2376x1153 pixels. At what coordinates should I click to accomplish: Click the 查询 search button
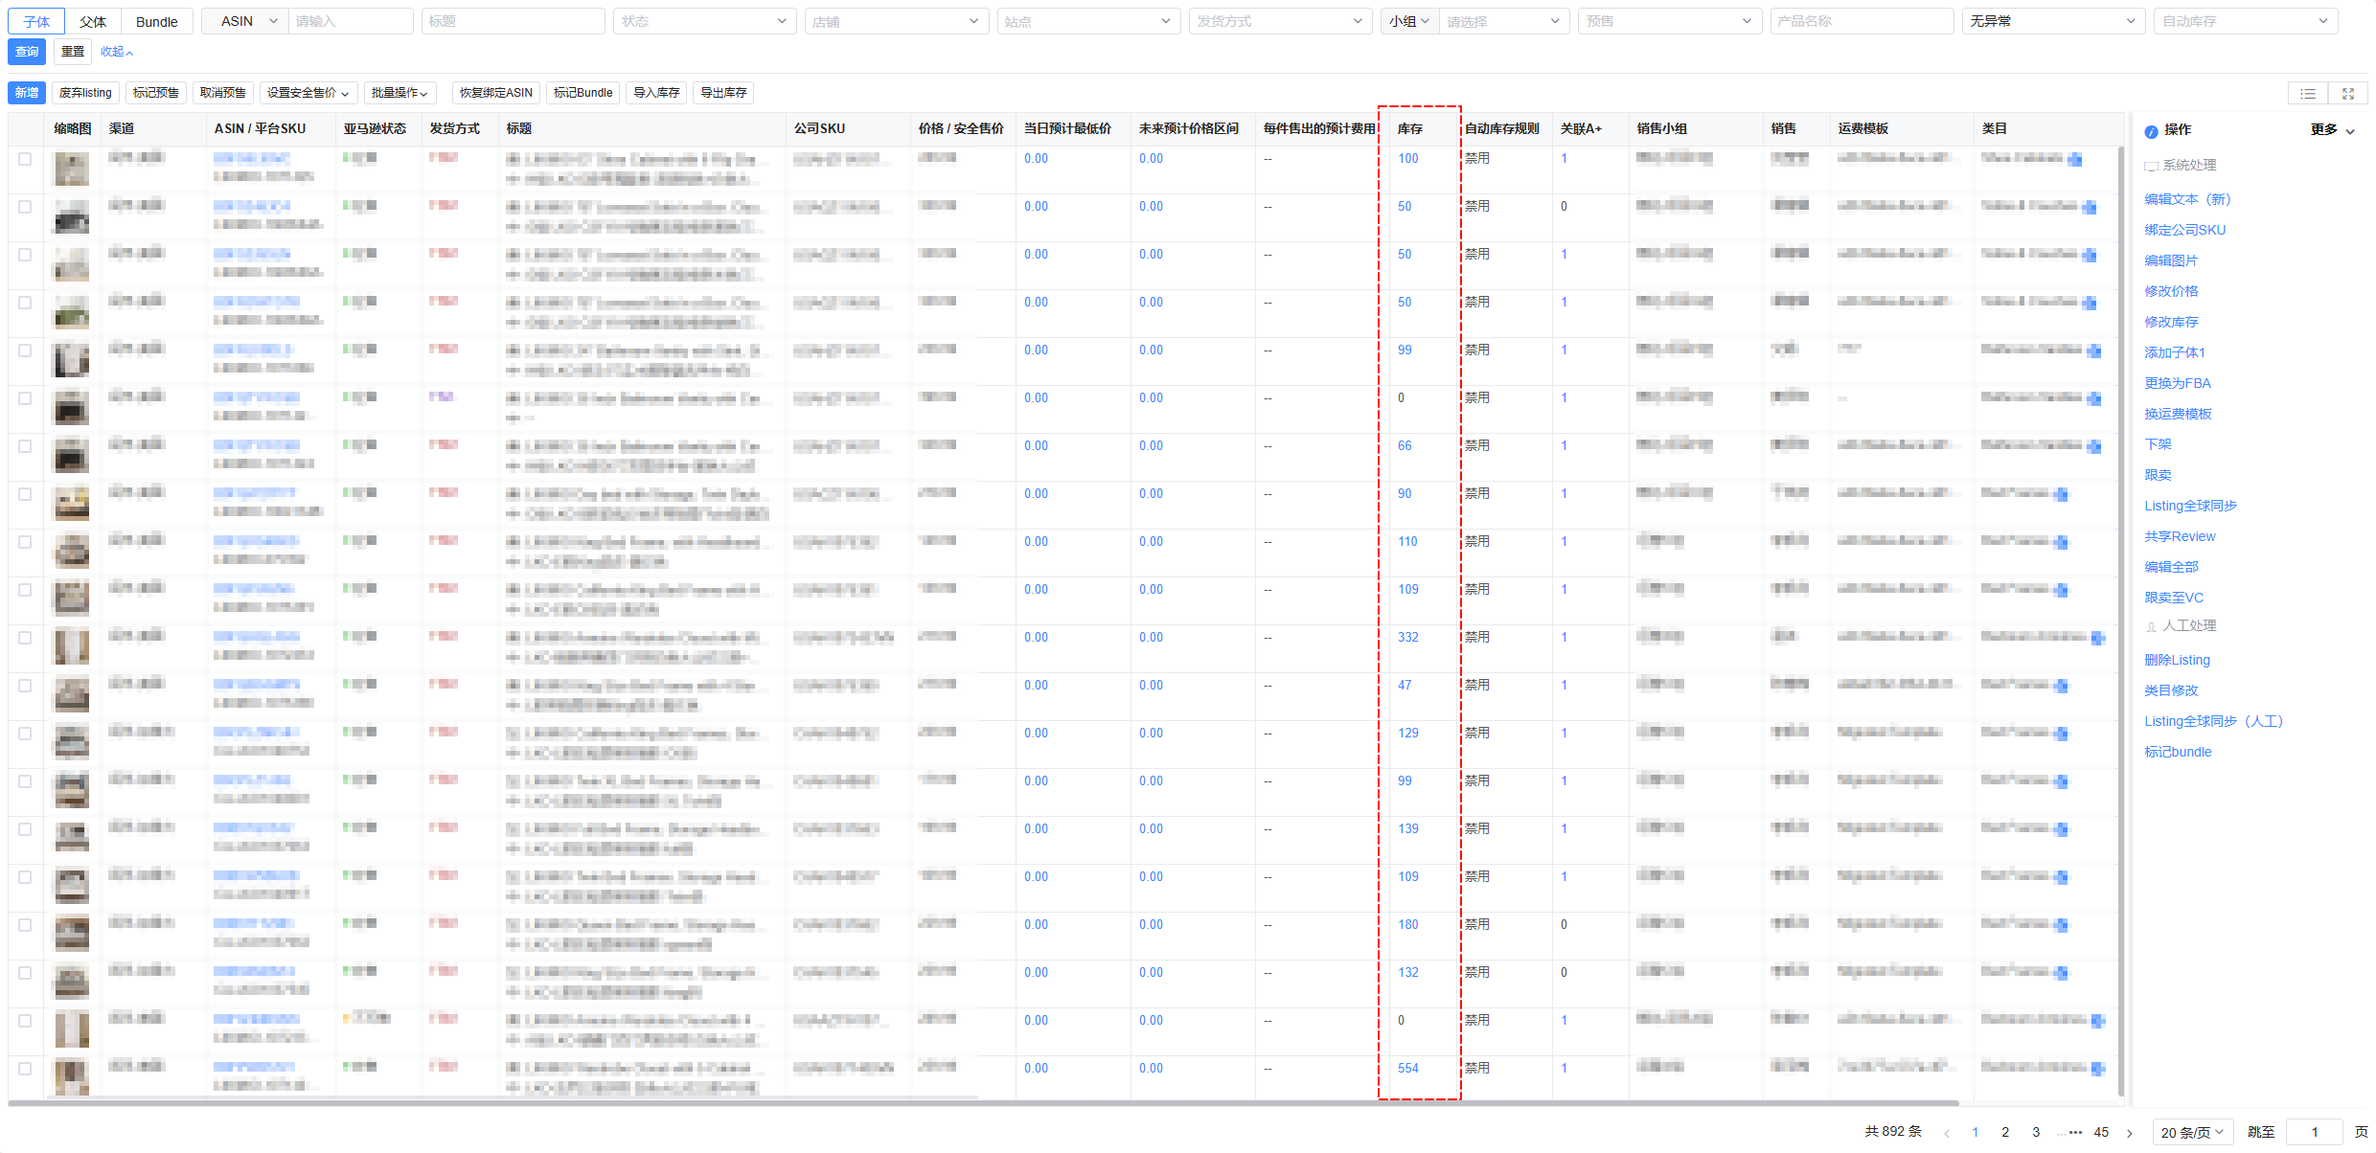click(x=27, y=52)
